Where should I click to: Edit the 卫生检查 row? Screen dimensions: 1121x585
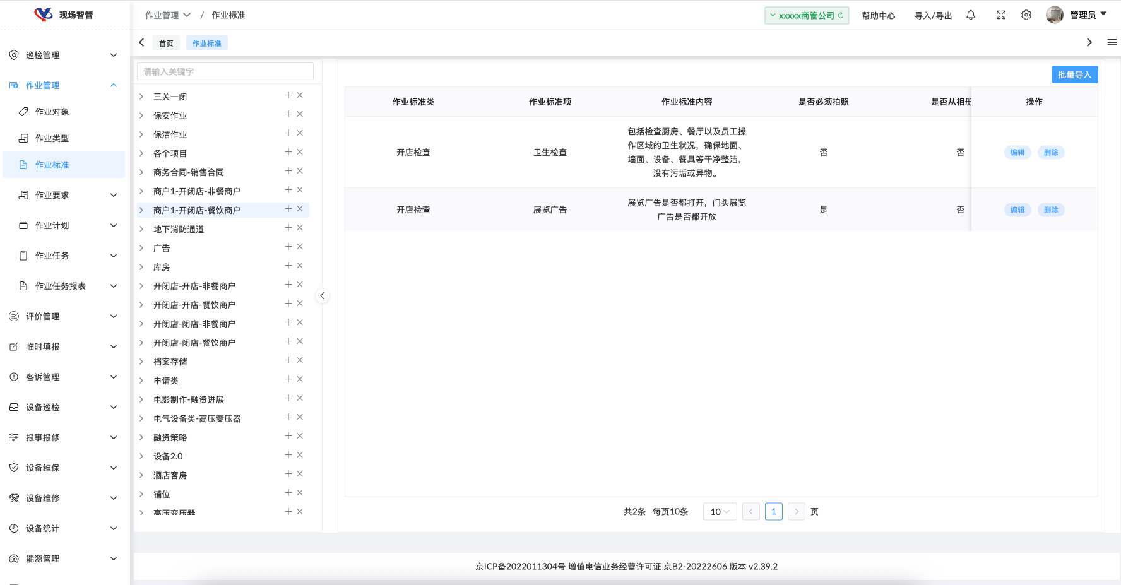coord(1017,152)
